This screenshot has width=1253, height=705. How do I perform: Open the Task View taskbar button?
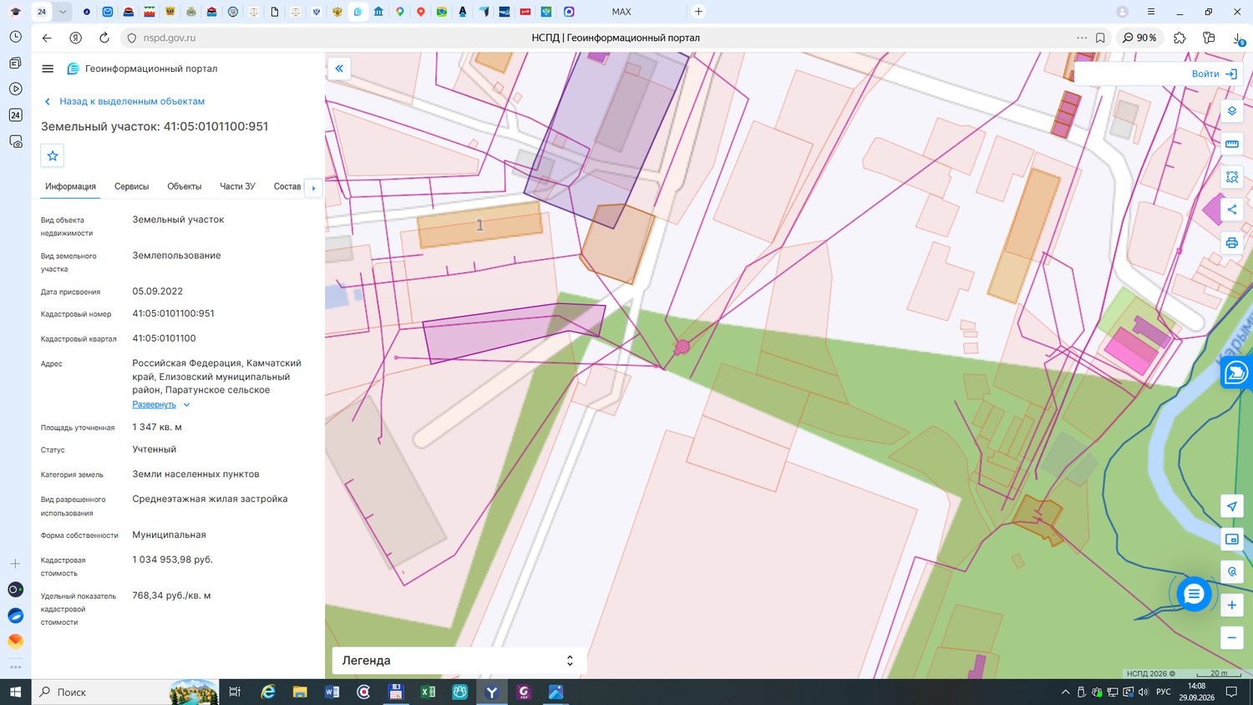(235, 692)
